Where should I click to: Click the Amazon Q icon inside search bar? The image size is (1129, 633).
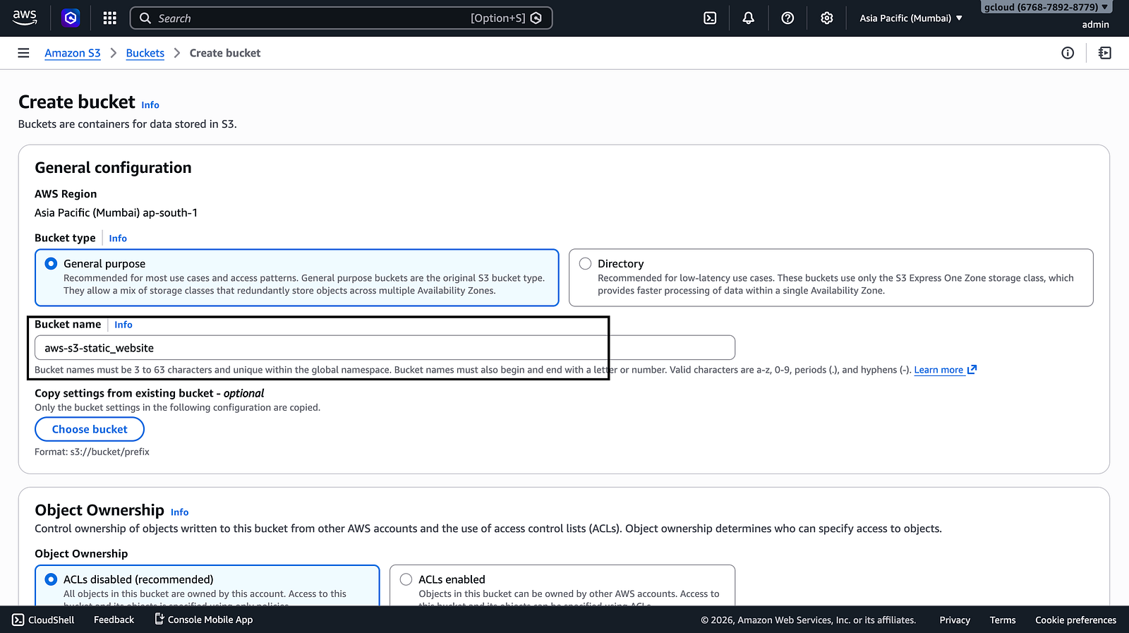coord(536,18)
